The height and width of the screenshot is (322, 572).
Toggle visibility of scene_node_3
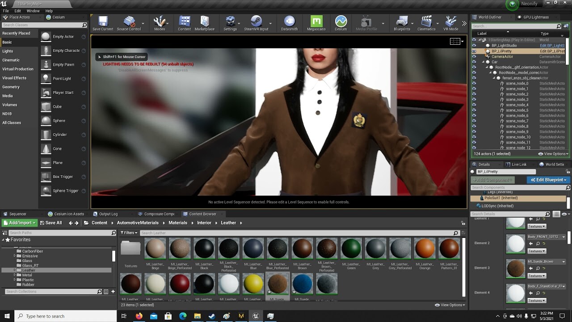tap(474, 99)
